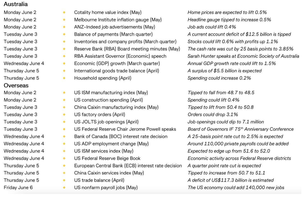Image resolution: width=307 pixels, height=198 pixels.
Task: Select the diamond beside US Federal Reserve Beige Book
Action: pyautogui.click(x=64, y=159)
